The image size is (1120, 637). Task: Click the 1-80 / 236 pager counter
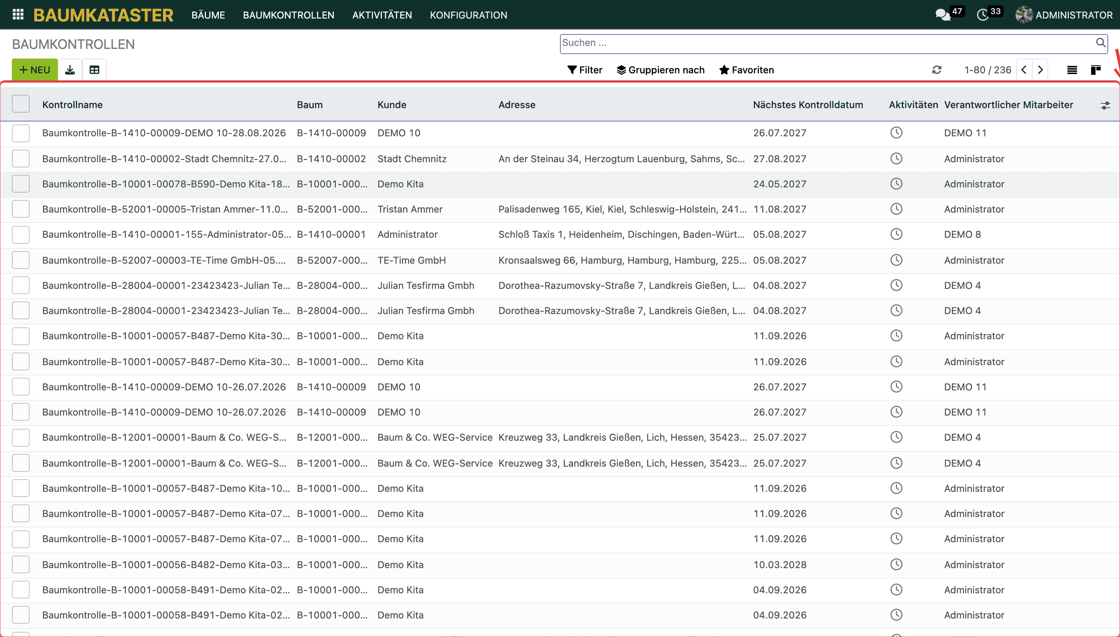988,70
